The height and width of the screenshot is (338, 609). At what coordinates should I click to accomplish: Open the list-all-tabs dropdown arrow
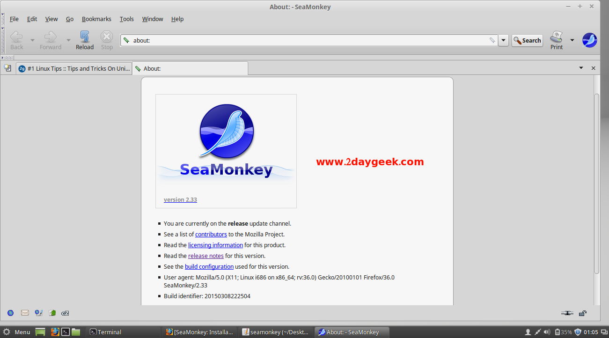click(x=581, y=68)
